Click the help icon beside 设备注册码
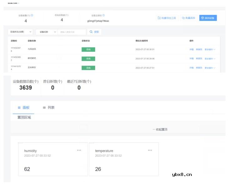Image resolution: width=228 pixels, height=184 pixels. 104,15
